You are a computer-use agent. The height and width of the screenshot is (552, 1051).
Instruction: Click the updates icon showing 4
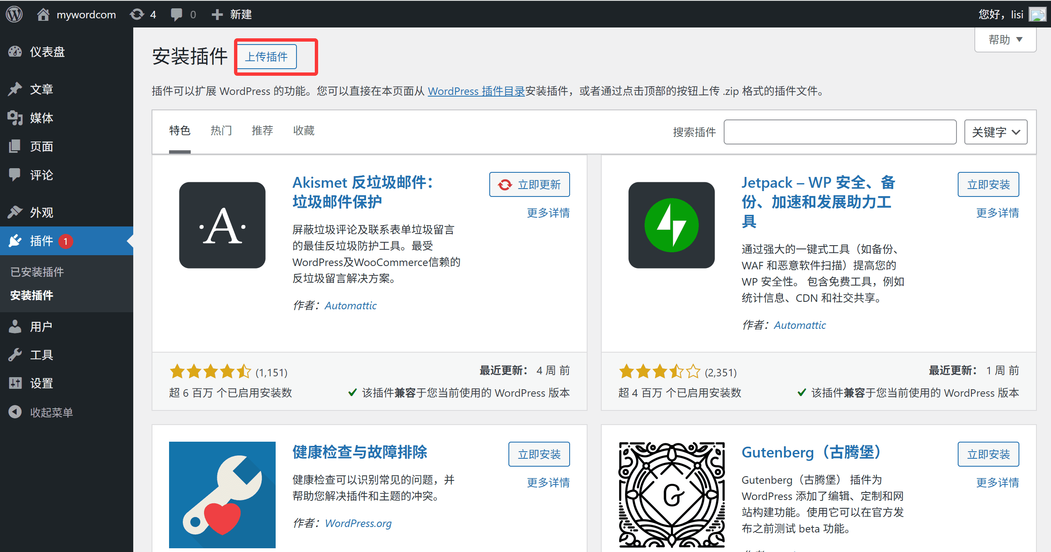coord(137,14)
